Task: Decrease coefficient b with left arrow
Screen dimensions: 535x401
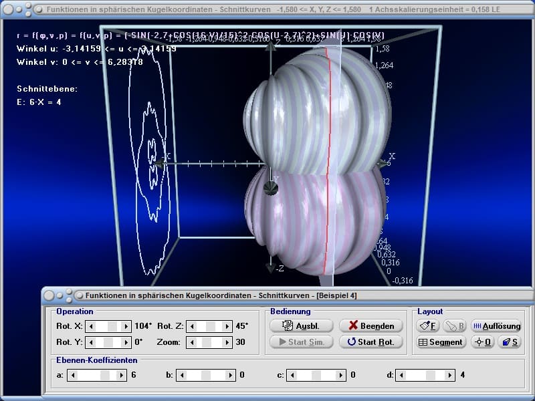Action: point(182,376)
